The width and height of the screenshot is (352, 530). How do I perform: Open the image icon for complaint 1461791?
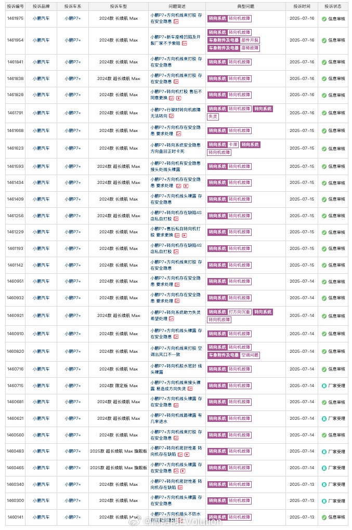(172, 116)
